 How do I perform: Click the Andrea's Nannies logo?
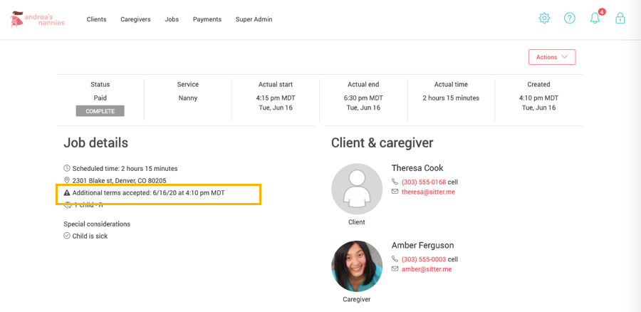pos(38,19)
